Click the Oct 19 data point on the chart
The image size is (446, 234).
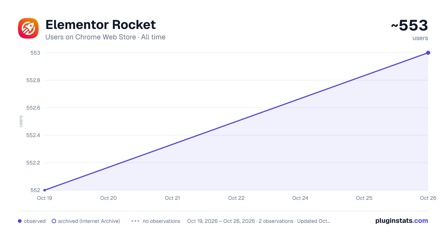(x=45, y=190)
